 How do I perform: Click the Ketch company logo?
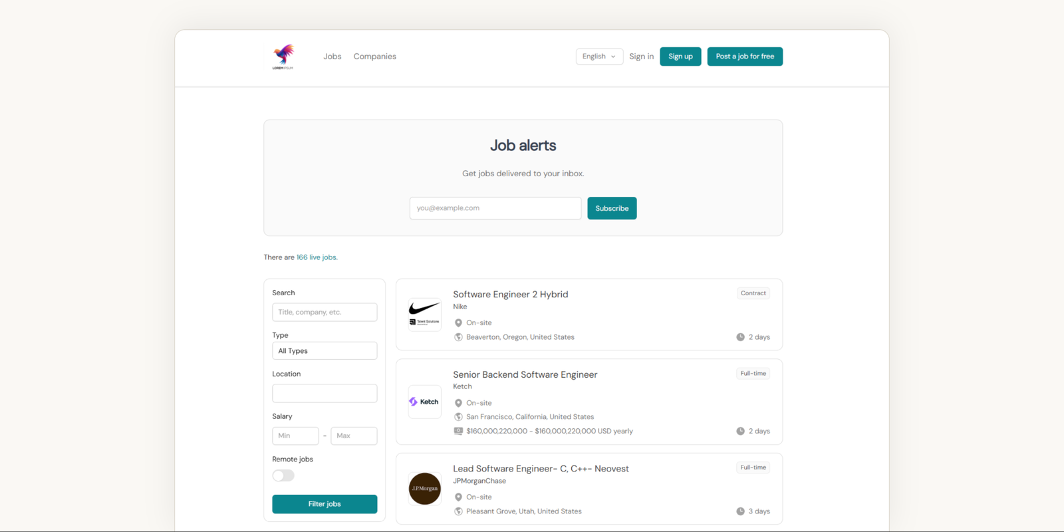[424, 402]
